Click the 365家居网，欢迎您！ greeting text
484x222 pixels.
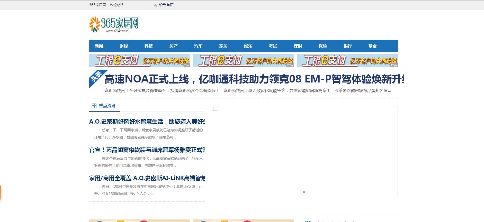pos(106,5)
